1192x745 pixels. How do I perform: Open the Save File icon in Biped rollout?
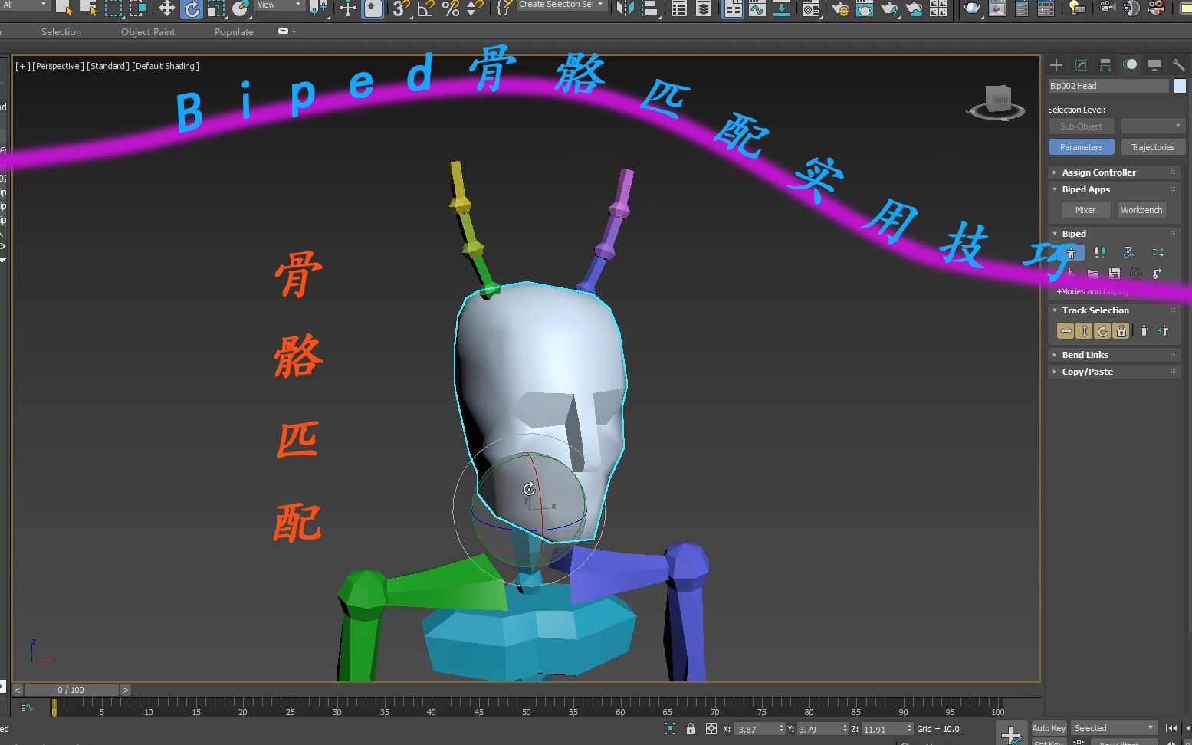point(1114,273)
